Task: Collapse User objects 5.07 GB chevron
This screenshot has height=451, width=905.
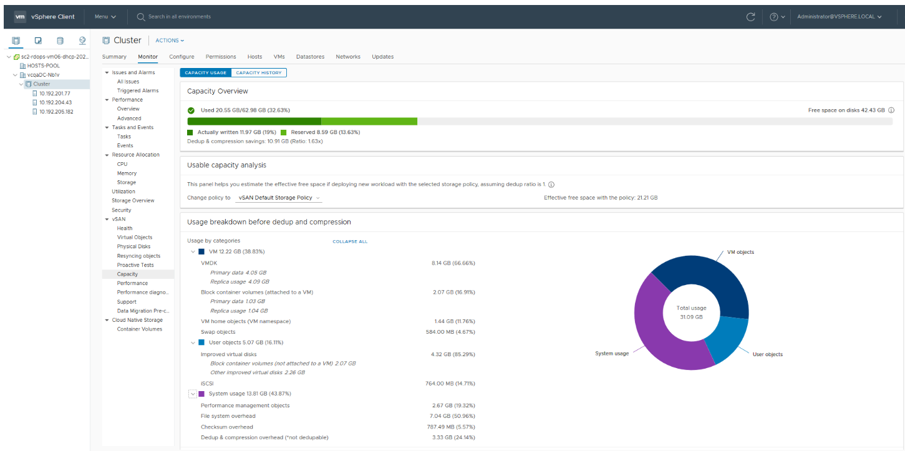Action: (x=193, y=342)
